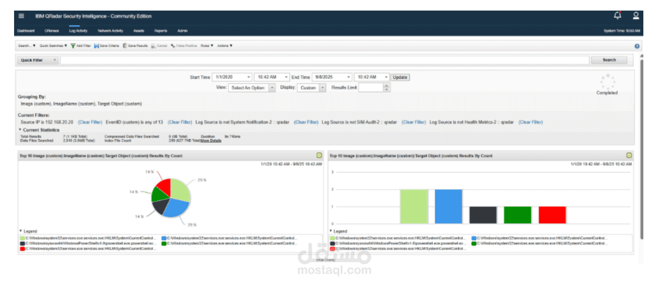Select the Log Activity tab
Image resolution: width=669 pixels, height=282 pixels.
(78, 31)
